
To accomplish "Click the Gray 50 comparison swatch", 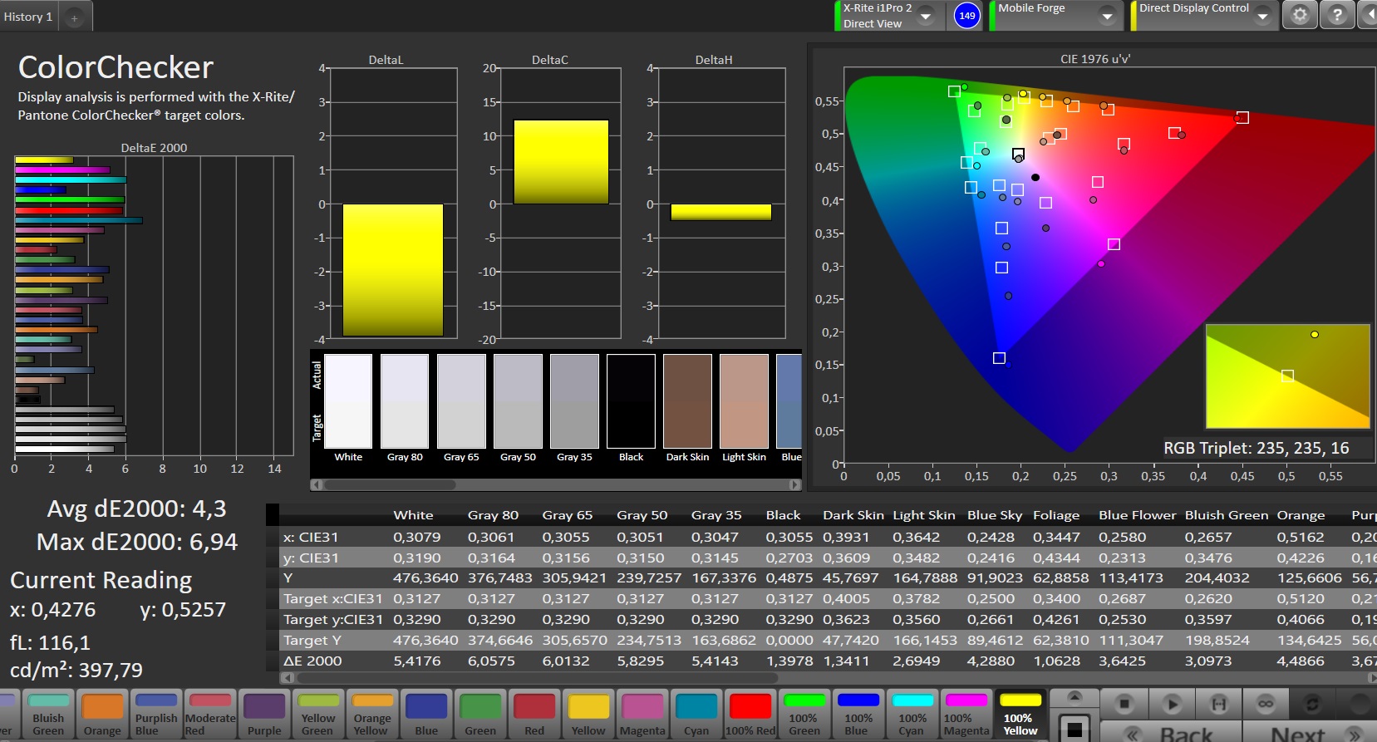I will tap(518, 401).
